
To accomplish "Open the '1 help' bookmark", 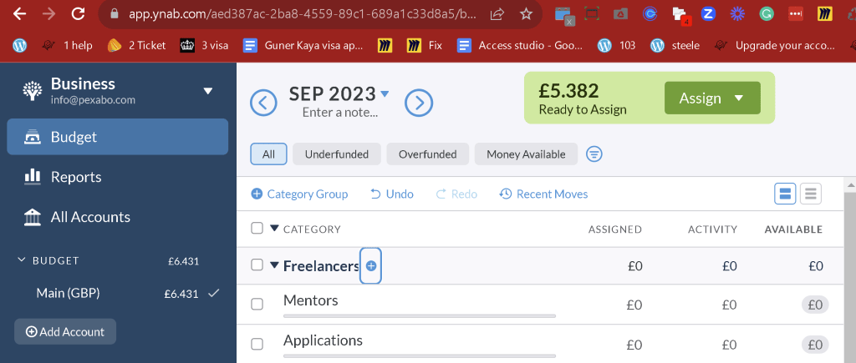I will [x=67, y=45].
